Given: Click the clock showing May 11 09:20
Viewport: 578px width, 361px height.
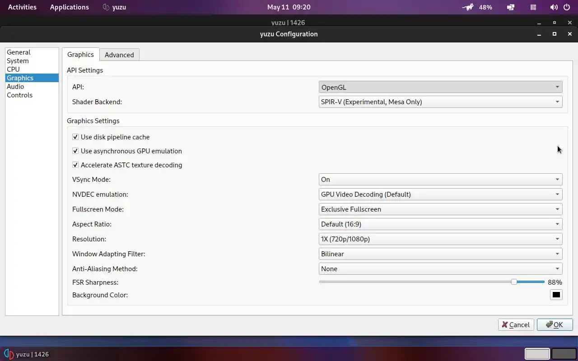Looking at the screenshot, I should click(x=289, y=7).
